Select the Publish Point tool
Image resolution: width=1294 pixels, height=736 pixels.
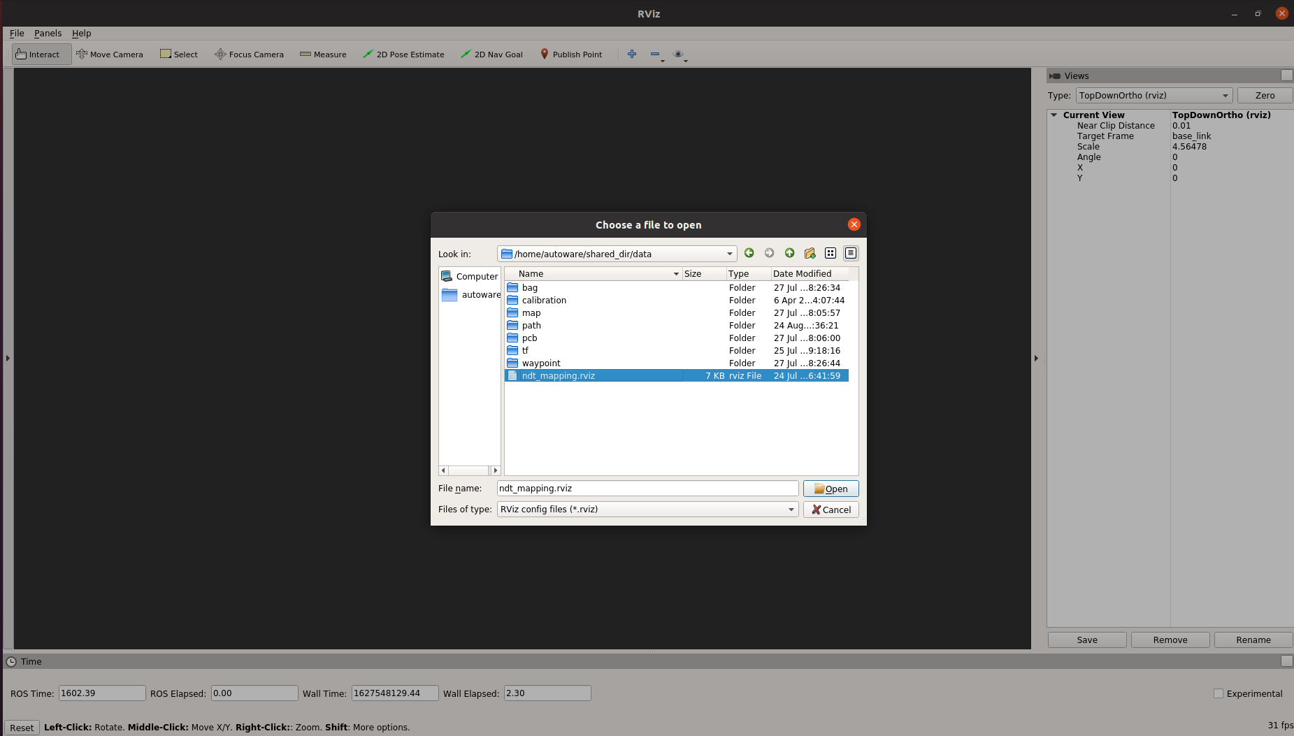coord(571,54)
